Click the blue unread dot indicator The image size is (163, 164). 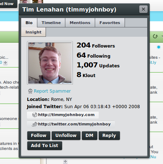pos(159,47)
